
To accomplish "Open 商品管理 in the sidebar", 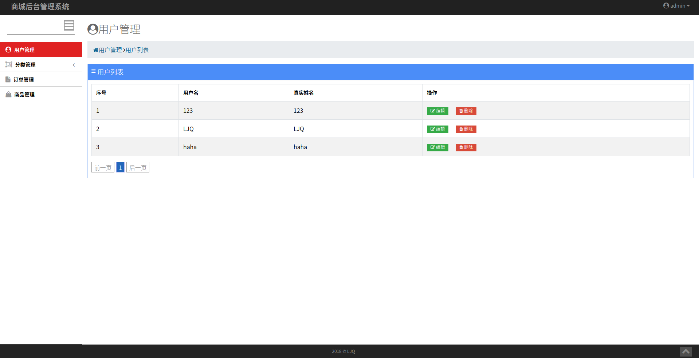I will [x=41, y=94].
